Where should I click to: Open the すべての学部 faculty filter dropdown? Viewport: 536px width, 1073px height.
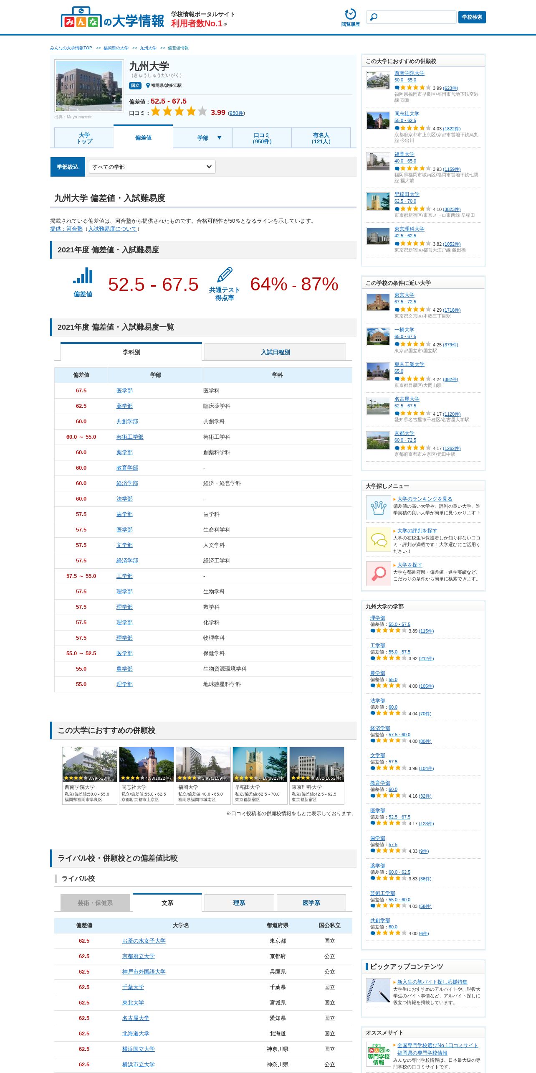pos(152,167)
